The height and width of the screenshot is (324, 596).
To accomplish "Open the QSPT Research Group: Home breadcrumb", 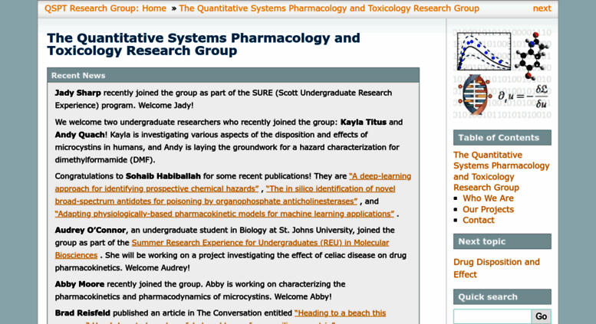I will [x=105, y=8].
